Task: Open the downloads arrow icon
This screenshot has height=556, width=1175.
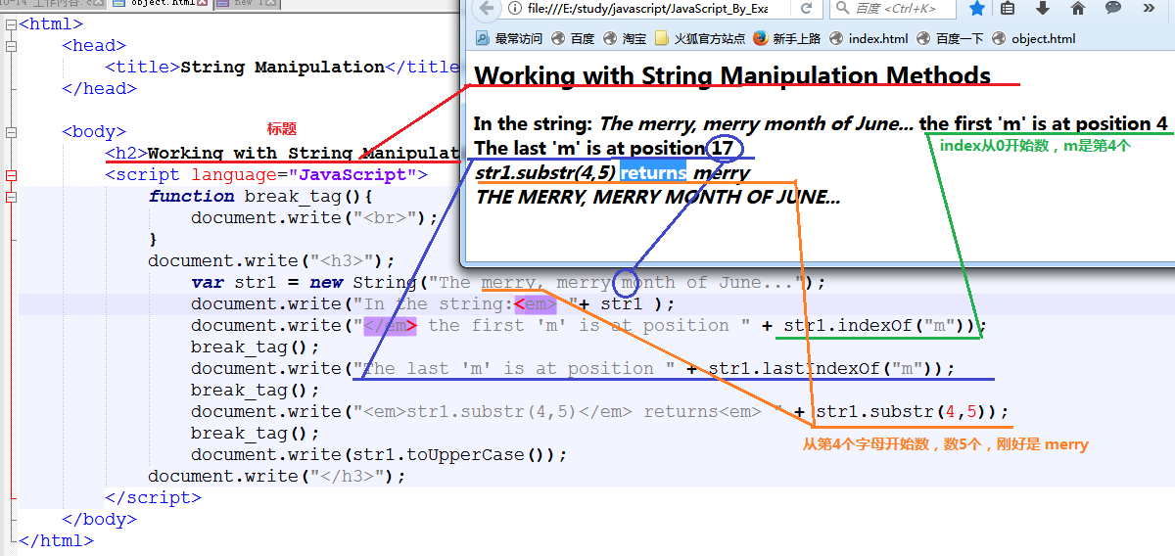Action: pos(1043,9)
